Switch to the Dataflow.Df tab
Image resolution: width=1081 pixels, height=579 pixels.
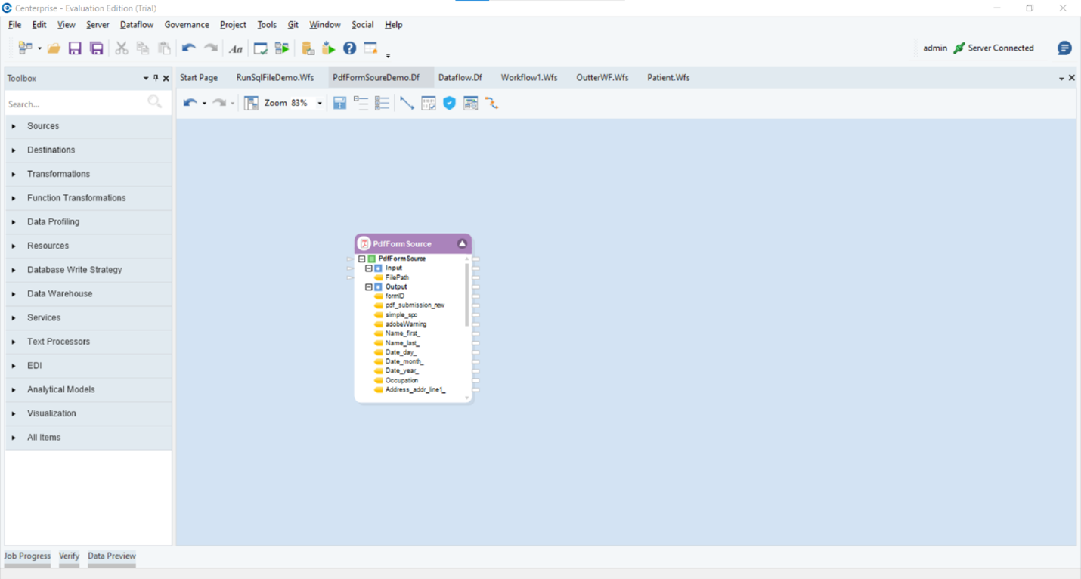coord(460,77)
